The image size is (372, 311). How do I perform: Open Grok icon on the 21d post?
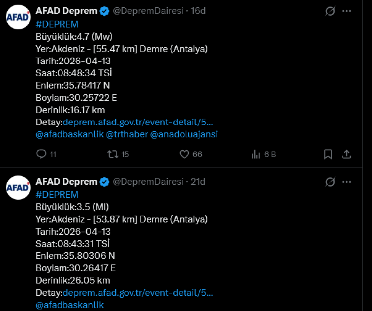tap(330, 182)
